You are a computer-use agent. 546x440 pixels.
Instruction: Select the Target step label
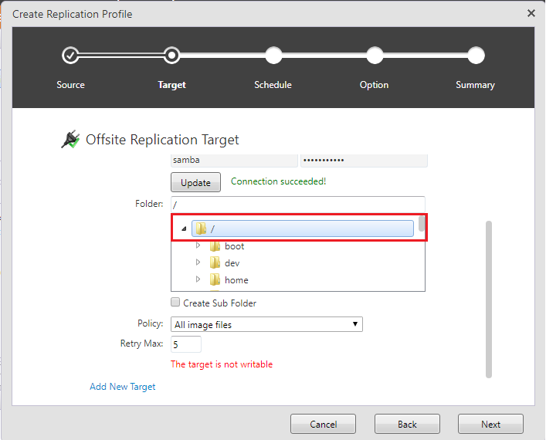point(171,85)
